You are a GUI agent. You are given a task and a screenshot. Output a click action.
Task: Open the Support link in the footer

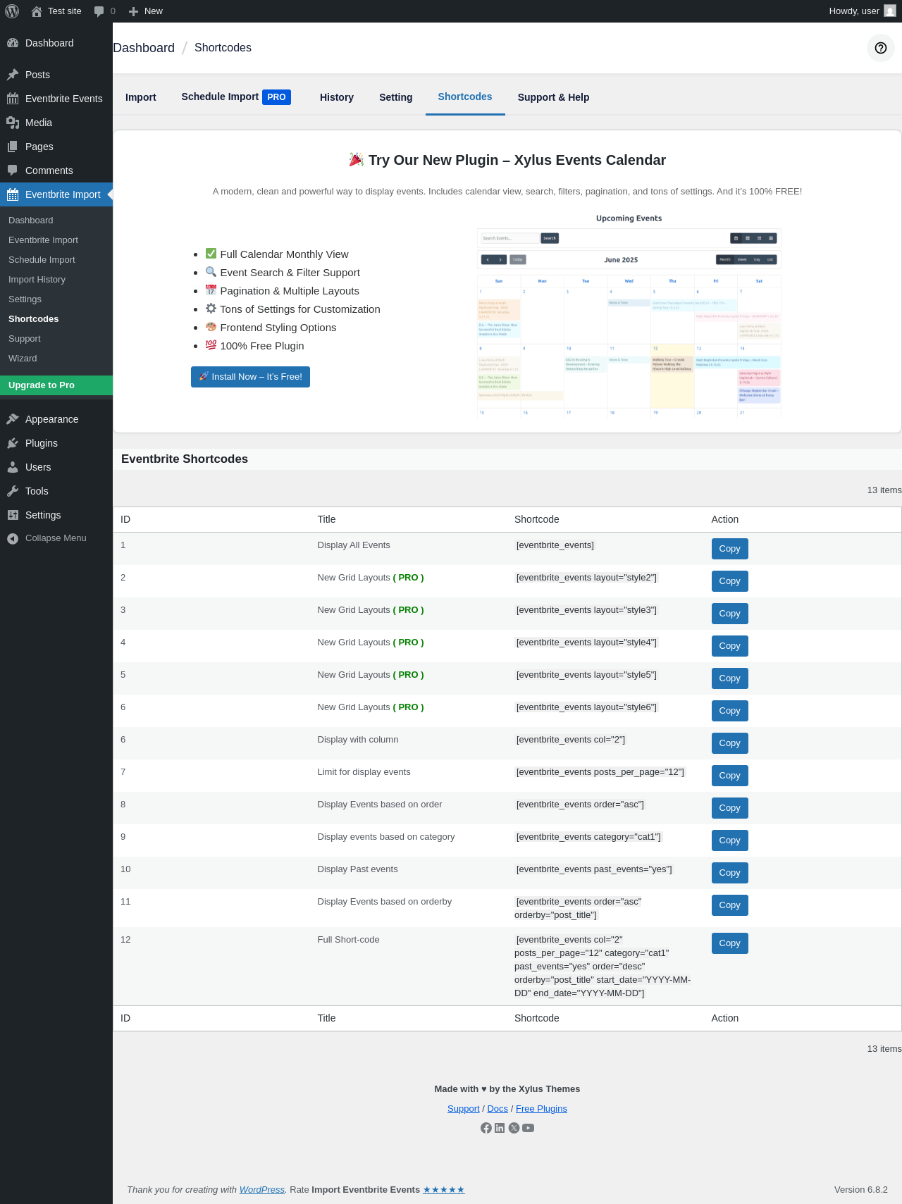(x=464, y=1109)
